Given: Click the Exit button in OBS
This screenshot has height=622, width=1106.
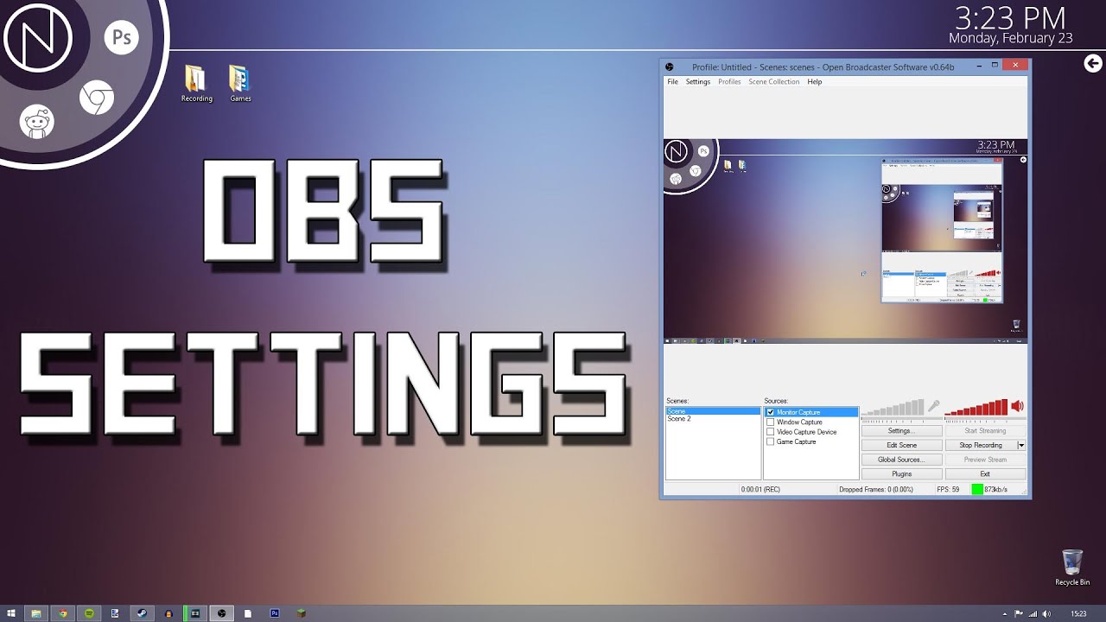Looking at the screenshot, I should pos(985,473).
